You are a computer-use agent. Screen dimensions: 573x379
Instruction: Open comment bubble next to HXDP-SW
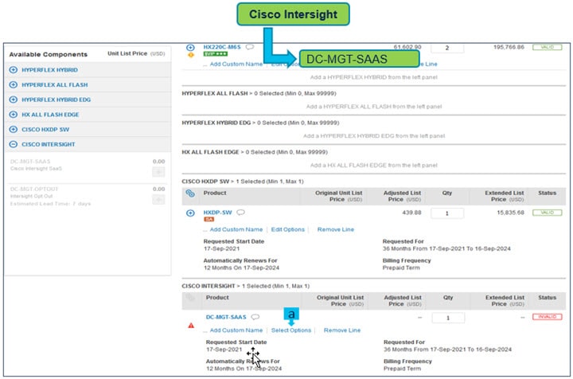[x=240, y=213]
